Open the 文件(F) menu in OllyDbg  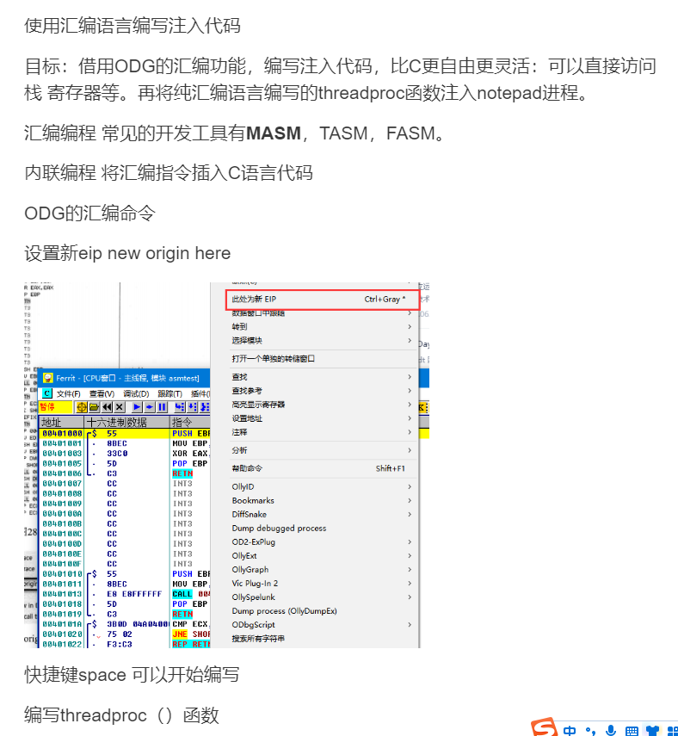68,393
